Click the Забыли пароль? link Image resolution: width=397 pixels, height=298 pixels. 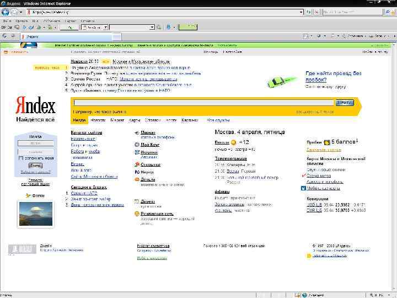pyautogui.click(x=35, y=172)
